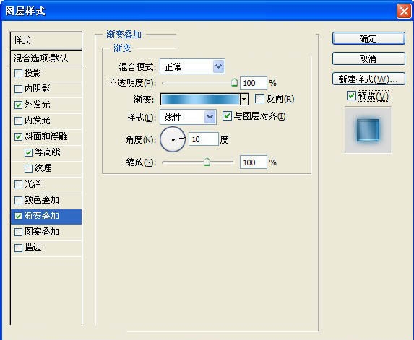Open the 等高线 contour settings

click(x=47, y=152)
